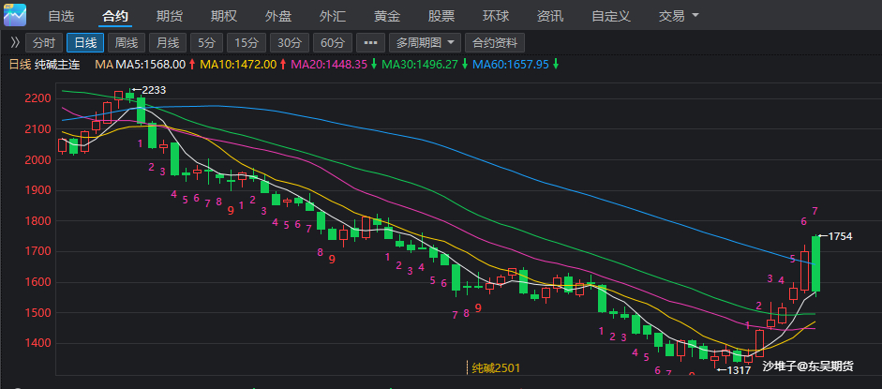Select the 30分 period button
The image size is (882, 389).
(x=290, y=43)
